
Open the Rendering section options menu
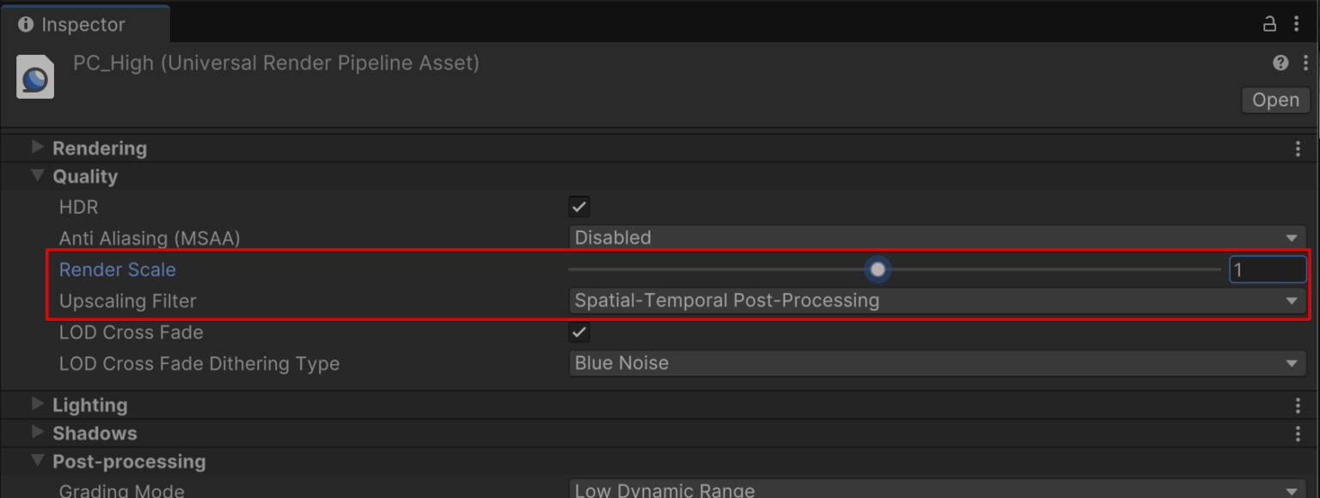pyautogui.click(x=1298, y=148)
